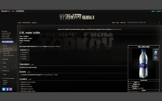The width and height of the screenshot is (162, 101).
Task: Edit the Location section
Action: pos(30,79)
